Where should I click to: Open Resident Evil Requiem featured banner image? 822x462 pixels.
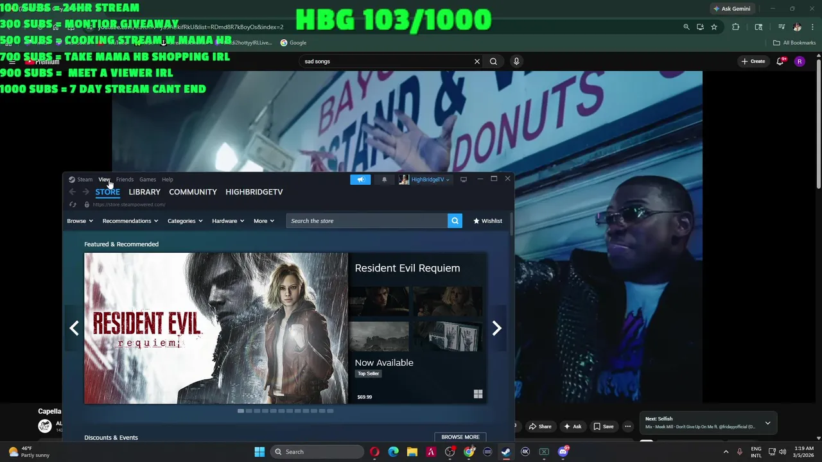click(216, 329)
